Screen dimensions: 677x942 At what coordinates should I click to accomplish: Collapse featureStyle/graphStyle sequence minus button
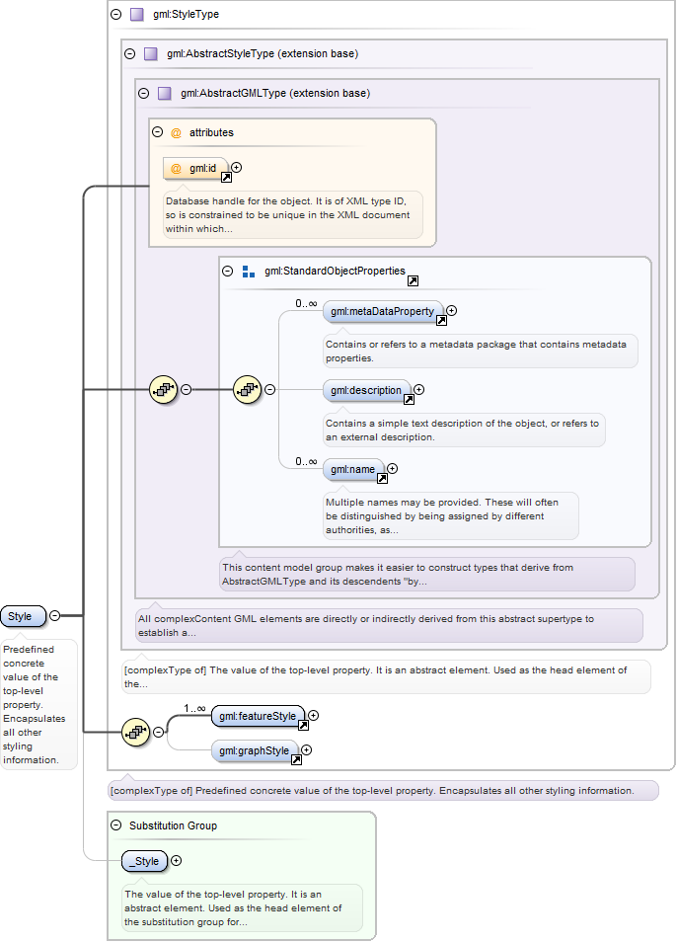click(x=159, y=733)
